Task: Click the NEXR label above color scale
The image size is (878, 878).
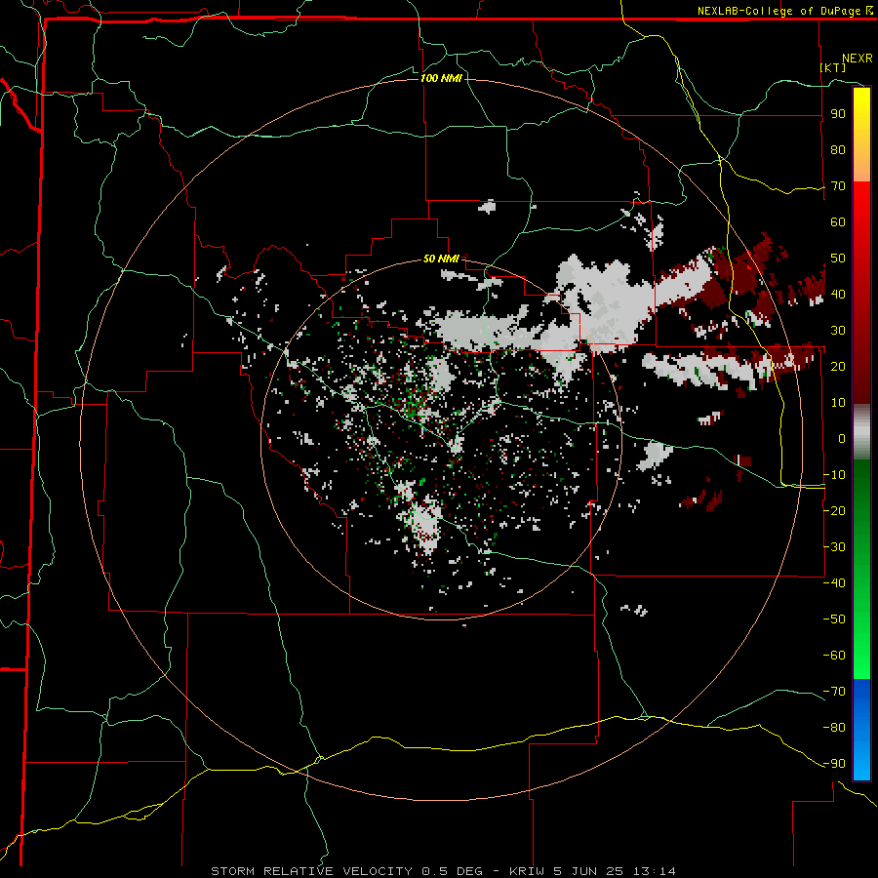Action: (857, 59)
